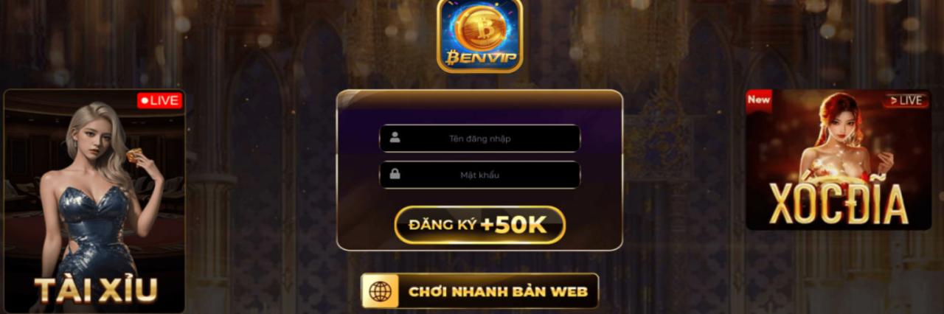This screenshot has width=944, height=314.
Task: Click the LIVE tag on Xóc Đĩa card
Action: [x=906, y=100]
